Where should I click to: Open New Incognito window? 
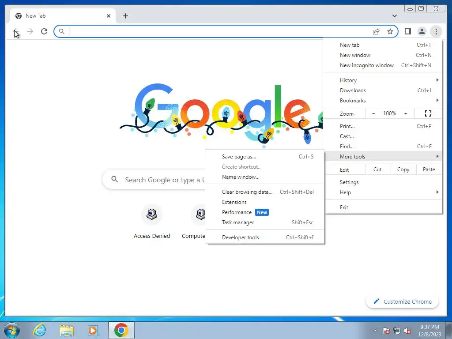point(383,65)
